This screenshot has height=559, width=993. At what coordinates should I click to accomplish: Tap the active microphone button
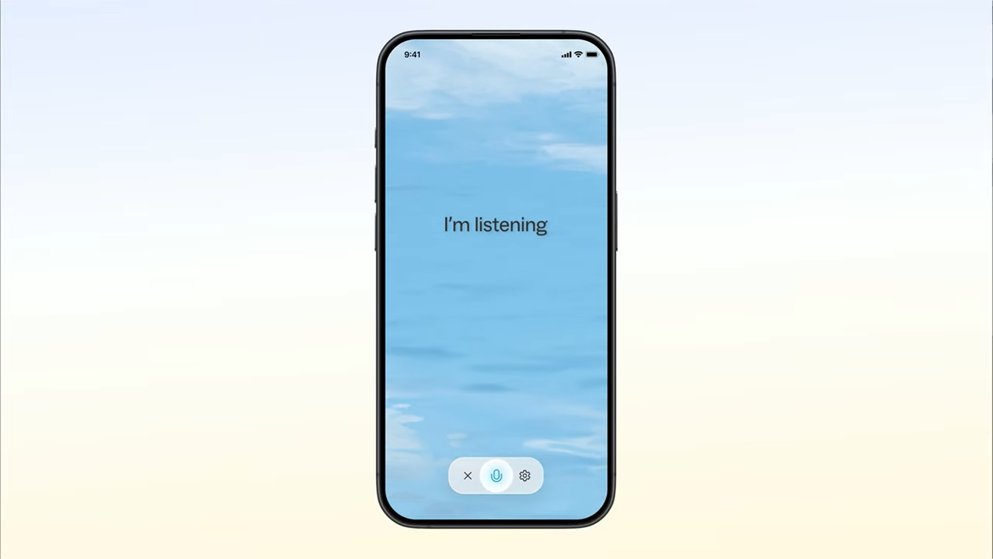coord(496,476)
